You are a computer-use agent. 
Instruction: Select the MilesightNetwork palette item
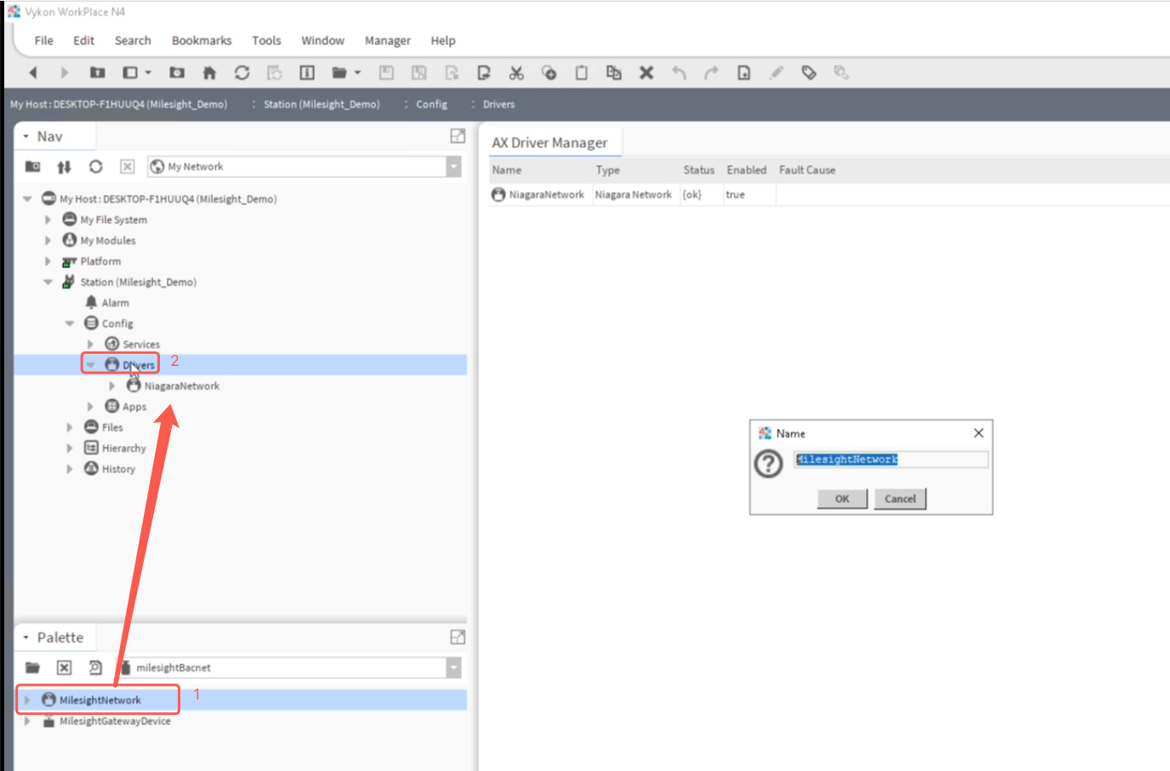pyautogui.click(x=100, y=700)
